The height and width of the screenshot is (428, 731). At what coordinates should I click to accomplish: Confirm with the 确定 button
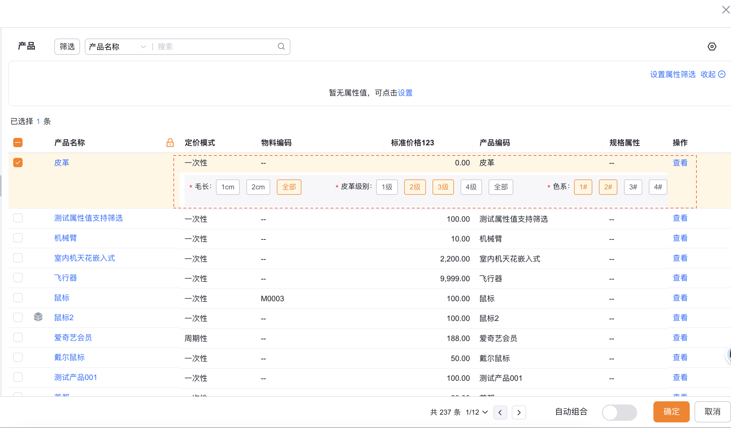click(x=671, y=411)
